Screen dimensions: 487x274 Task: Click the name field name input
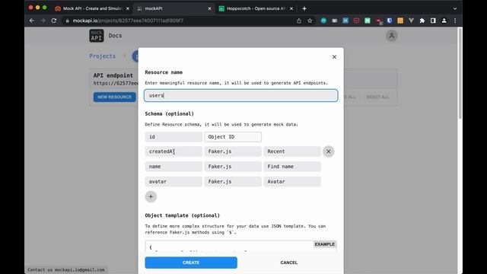(x=173, y=167)
